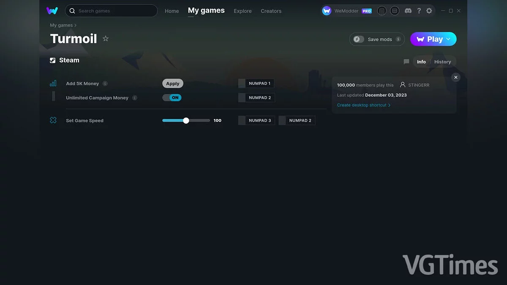Close the info panel with X
The image size is (507, 285).
coord(455,77)
